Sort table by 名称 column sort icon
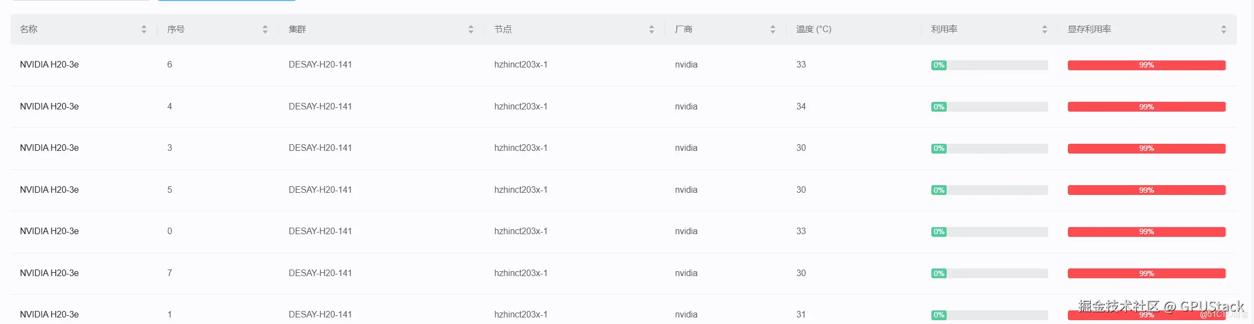The height and width of the screenshot is (324, 1254). 144,29
